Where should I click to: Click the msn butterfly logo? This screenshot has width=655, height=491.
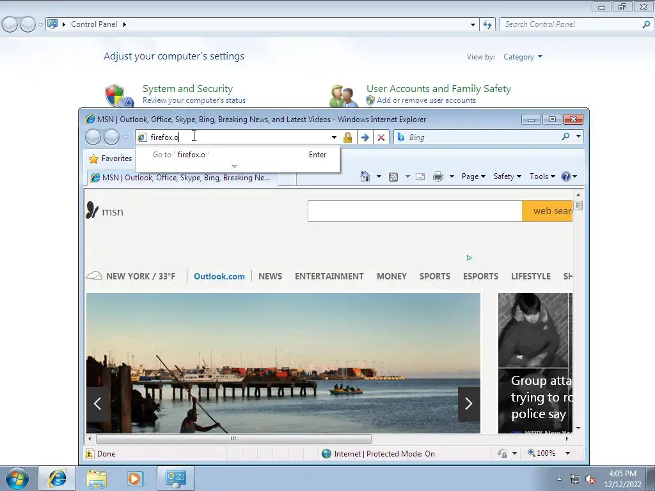[92, 210]
